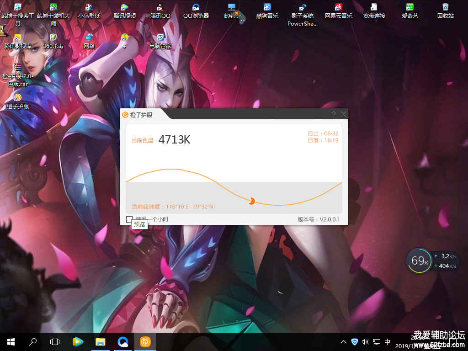Open the 电脑管家 shield tray icon
The height and width of the screenshot is (351, 468).
coord(355,342)
